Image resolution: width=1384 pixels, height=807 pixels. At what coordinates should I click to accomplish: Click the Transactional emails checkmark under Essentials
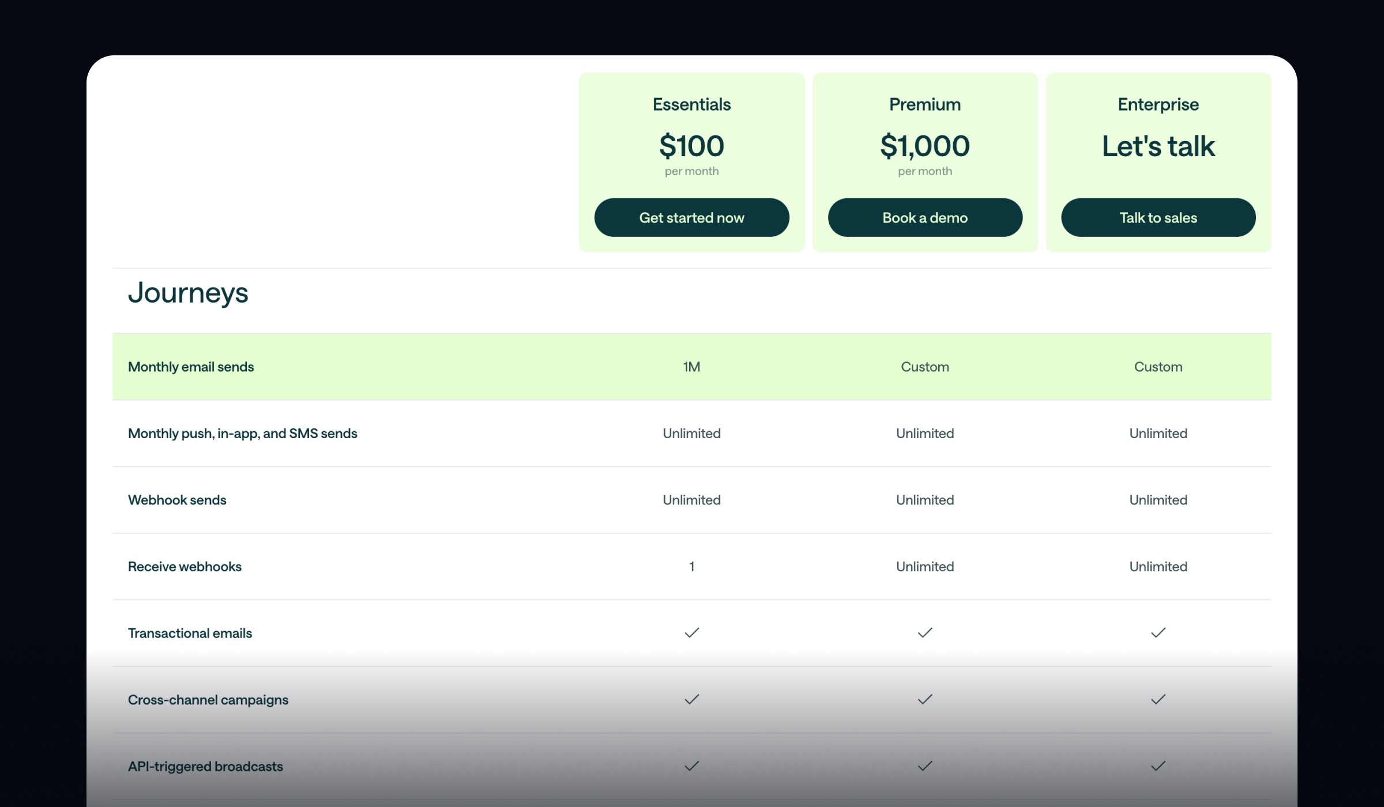click(691, 632)
